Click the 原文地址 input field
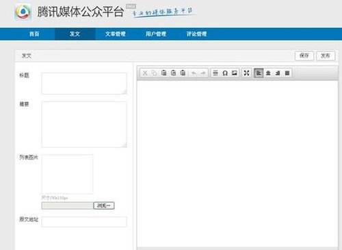Screen dimensions: 342x250 pyautogui.click(x=84, y=222)
